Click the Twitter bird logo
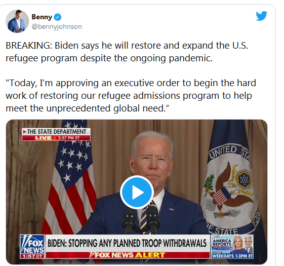This screenshot has width=284, height=266. click(261, 16)
